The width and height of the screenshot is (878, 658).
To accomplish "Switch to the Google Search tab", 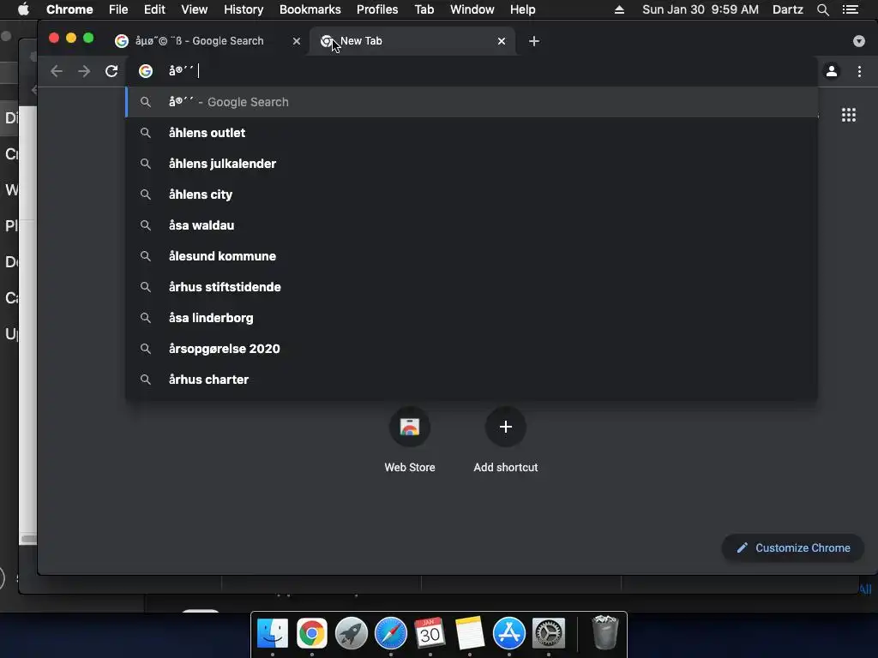I will tap(207, 41).
